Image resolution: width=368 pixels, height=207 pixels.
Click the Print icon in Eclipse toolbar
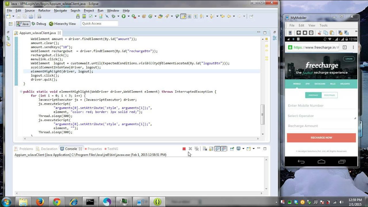pos(31,16)
